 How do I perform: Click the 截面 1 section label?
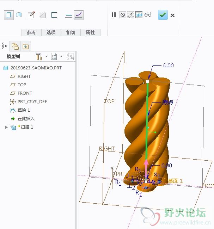176,181
